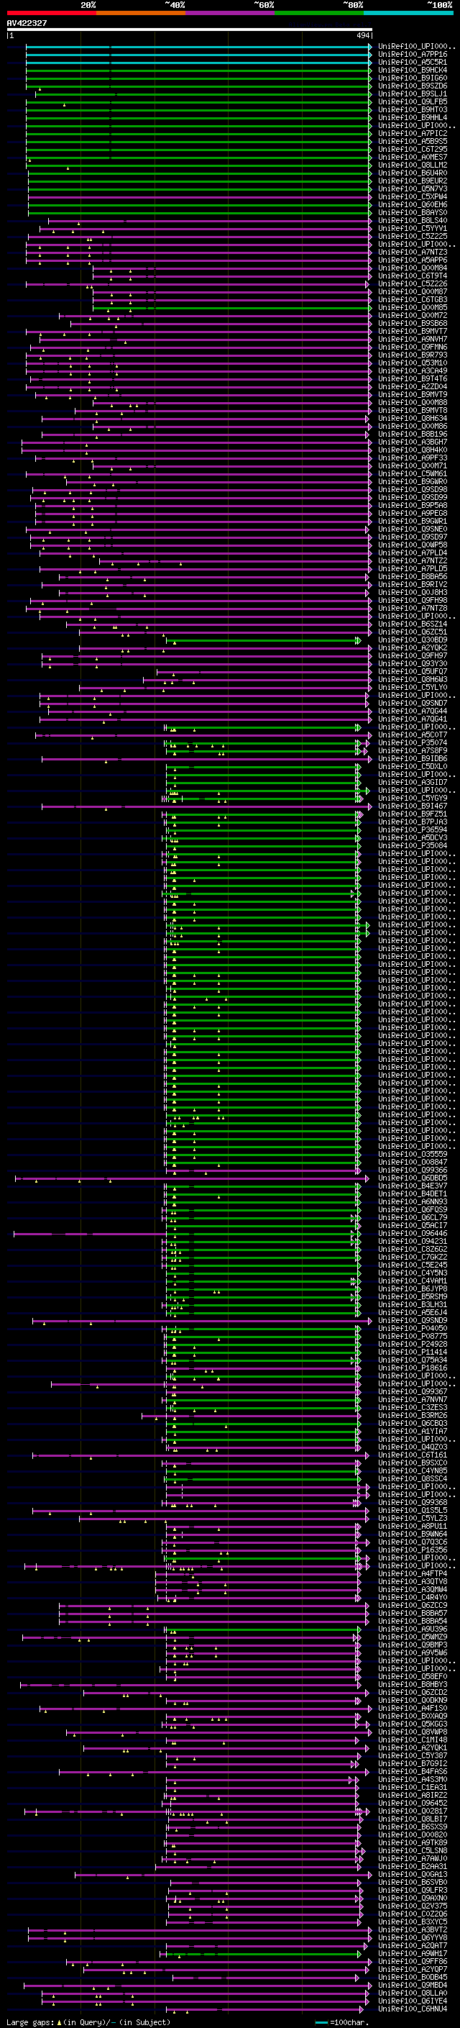Open UniRef100_A7NVN7 hit
Viewport: 460px width, 2028px height.
(x=413, y=1399)
